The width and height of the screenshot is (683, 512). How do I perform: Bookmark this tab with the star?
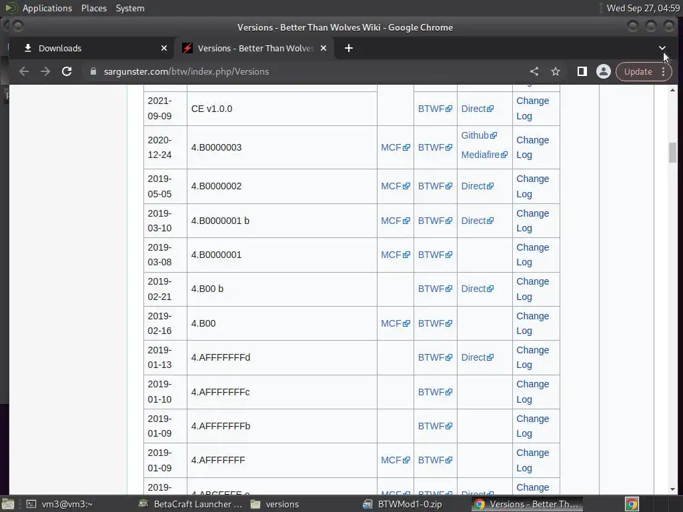(556, 71)
